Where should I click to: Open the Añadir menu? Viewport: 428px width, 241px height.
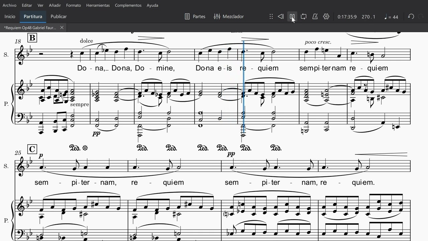point(55,5)
